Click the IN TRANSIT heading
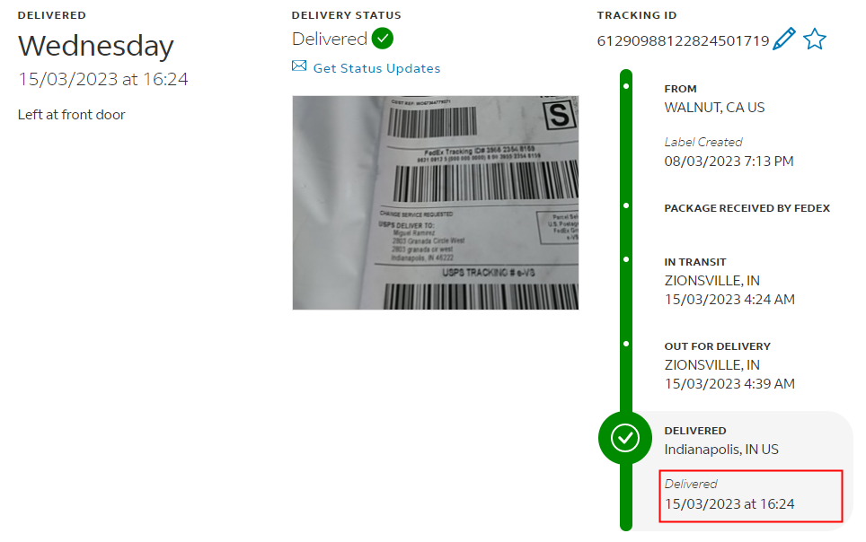 click(694, 262)
